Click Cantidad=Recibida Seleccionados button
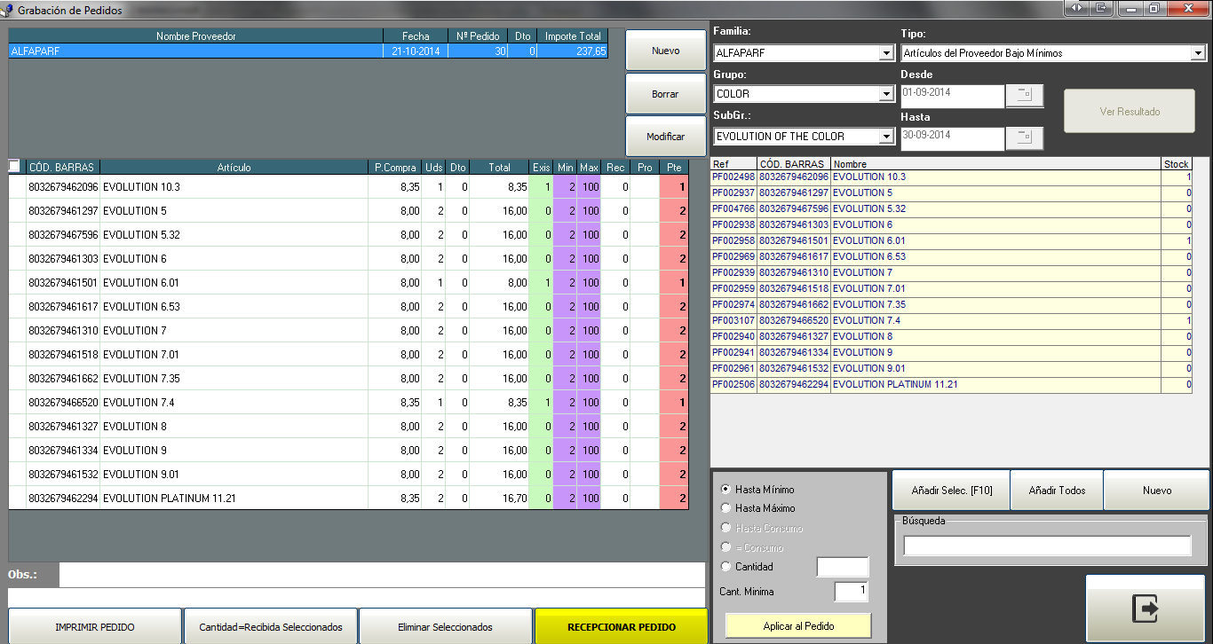Viewport: 1213px width, 644px height. [270, 627]
